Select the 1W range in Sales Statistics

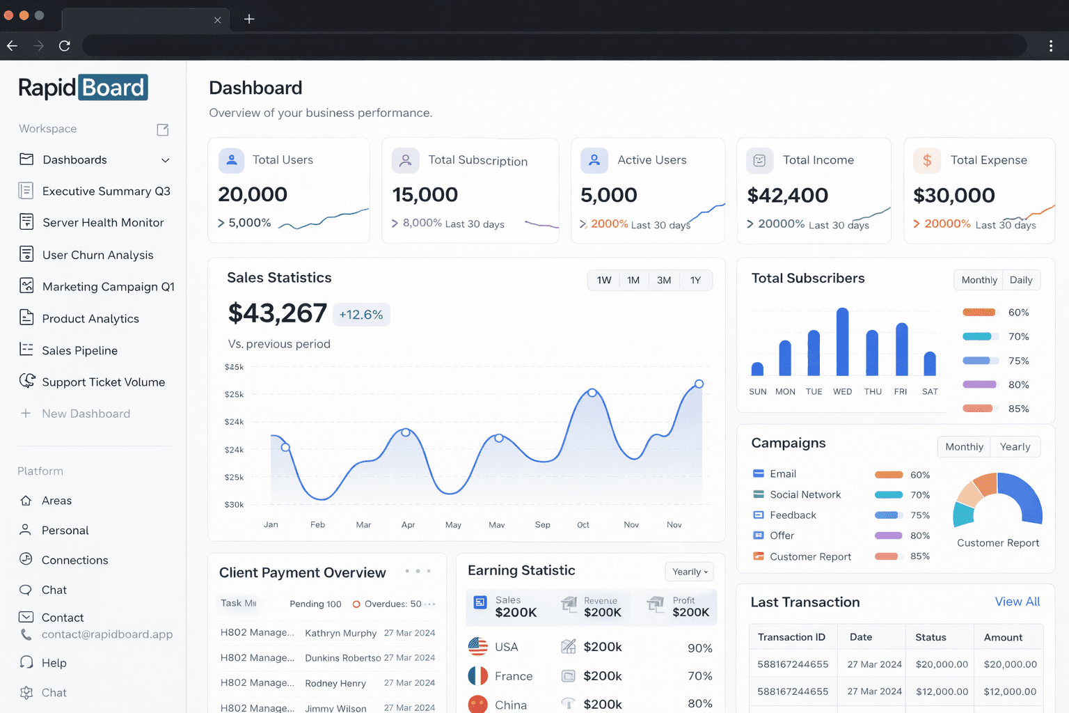pyautogui.click(x=604, y=280)
